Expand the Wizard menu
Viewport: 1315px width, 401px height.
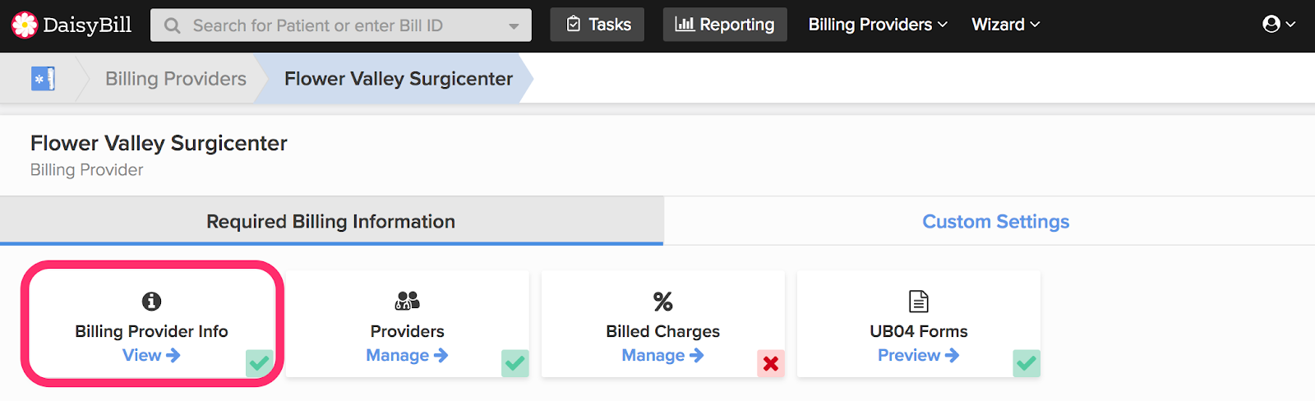[1006, 25]
